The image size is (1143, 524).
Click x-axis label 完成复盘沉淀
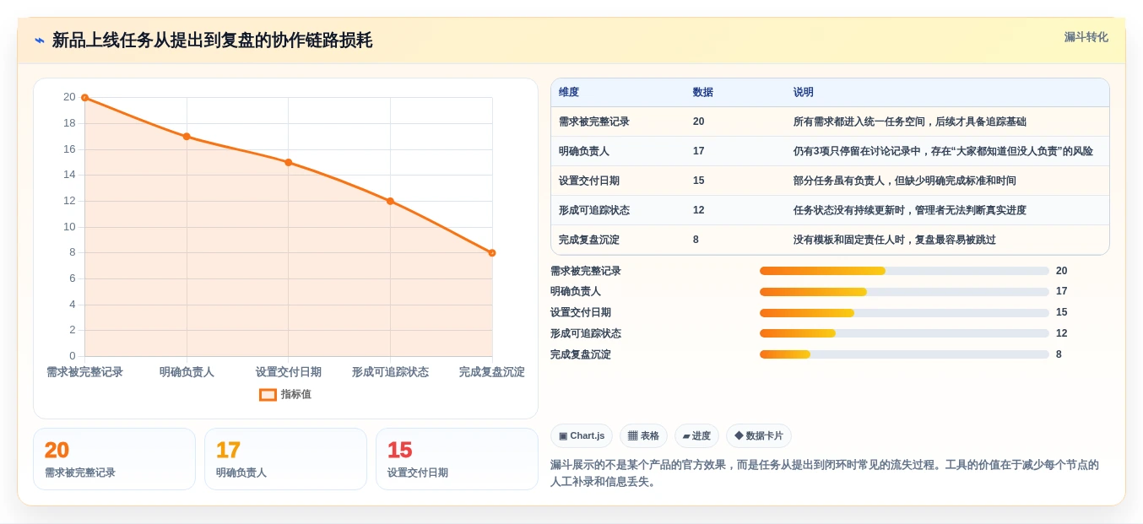492,372
